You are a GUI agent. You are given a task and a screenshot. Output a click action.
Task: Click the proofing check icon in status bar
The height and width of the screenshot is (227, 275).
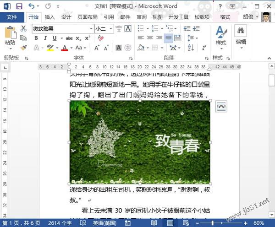83,223
